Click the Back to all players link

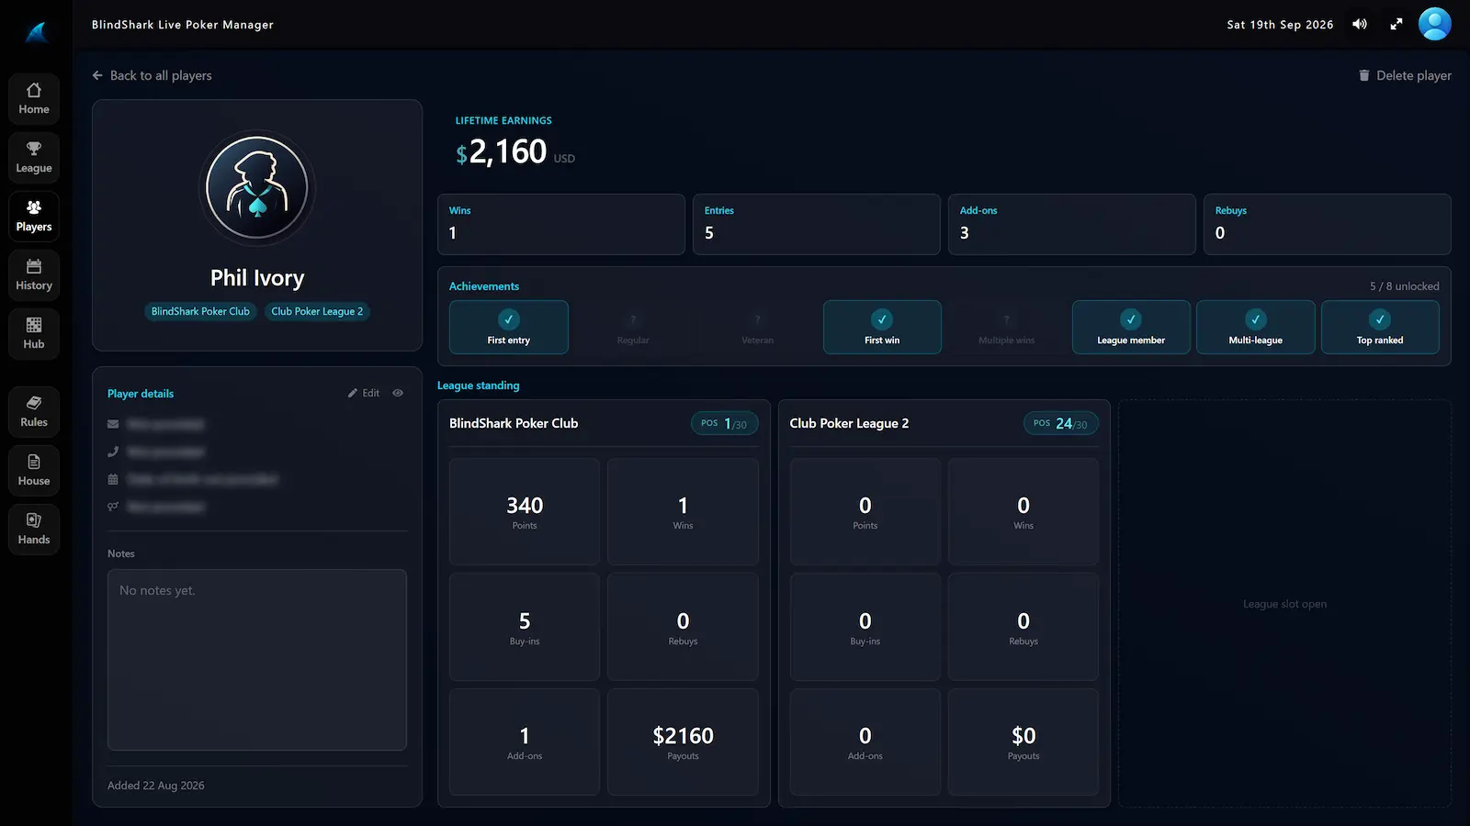tap(152, 75)
